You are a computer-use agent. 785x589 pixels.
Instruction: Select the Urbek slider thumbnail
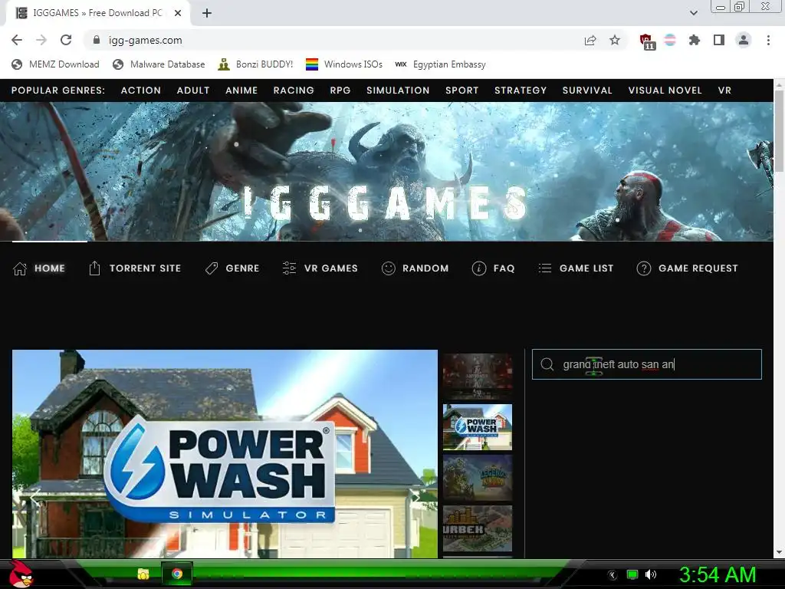click(478, 528)
